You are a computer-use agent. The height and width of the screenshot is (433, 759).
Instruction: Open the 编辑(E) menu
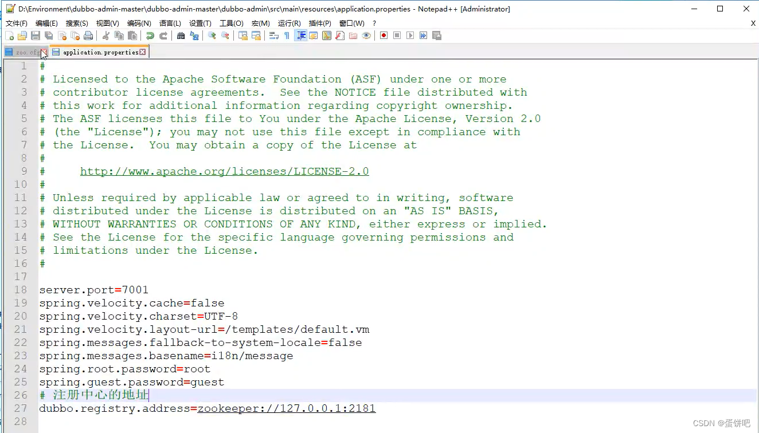tap(46, 23)
